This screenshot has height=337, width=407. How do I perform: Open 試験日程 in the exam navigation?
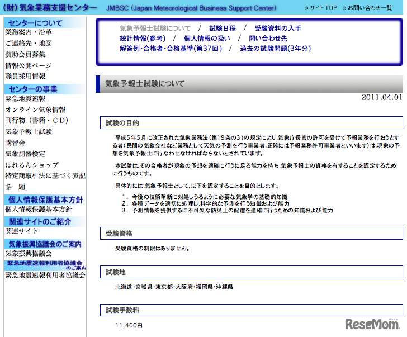pyautogui.click(x=222, y=29)
